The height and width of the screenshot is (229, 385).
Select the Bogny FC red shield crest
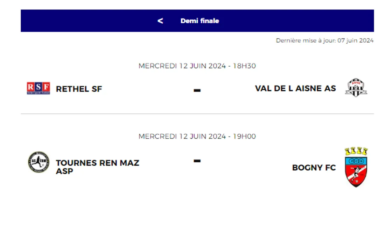click(x=356, y=168)
